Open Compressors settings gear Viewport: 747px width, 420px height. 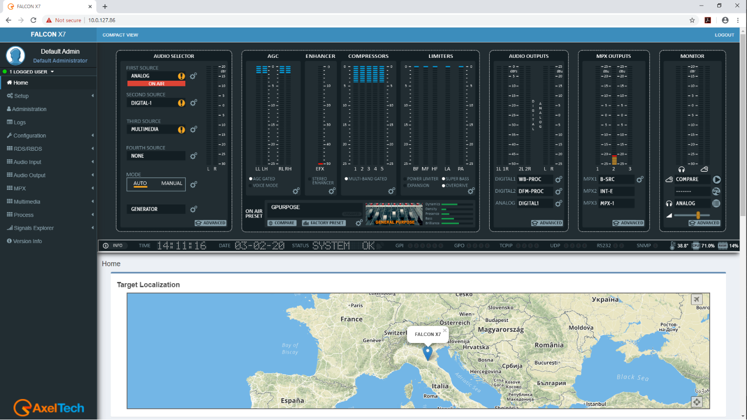tap(392, 191)
